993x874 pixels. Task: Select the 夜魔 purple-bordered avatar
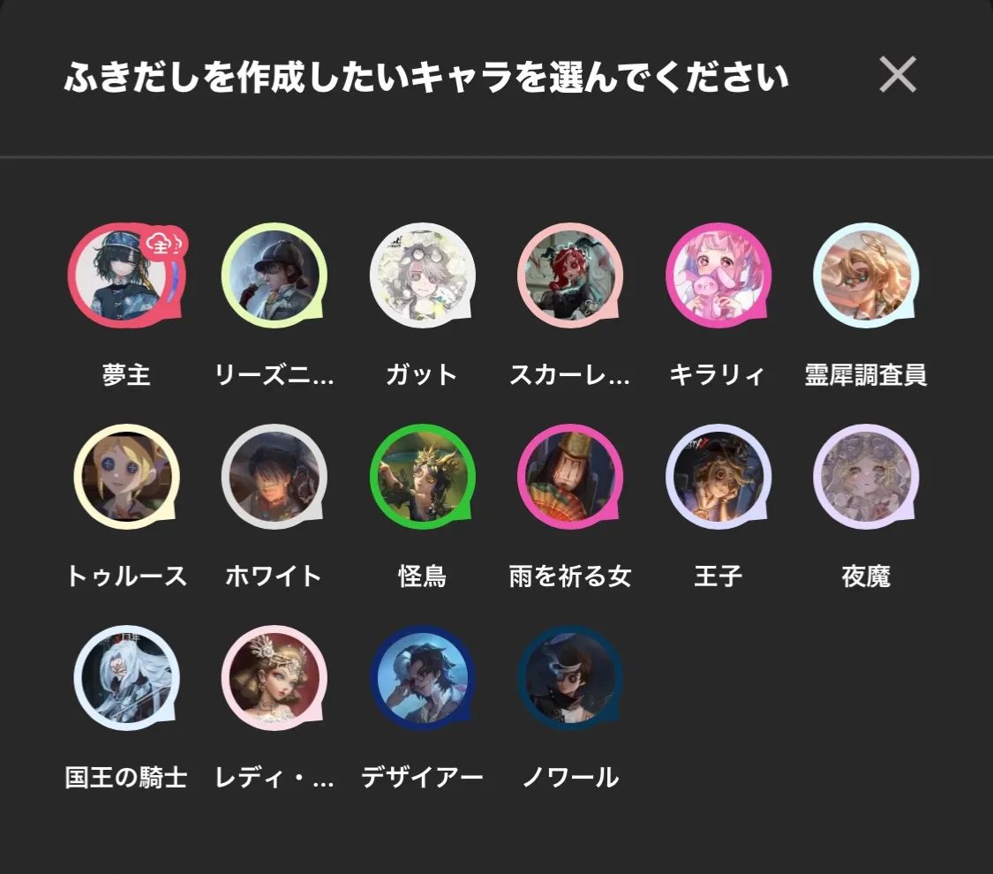tap(866, 477)
